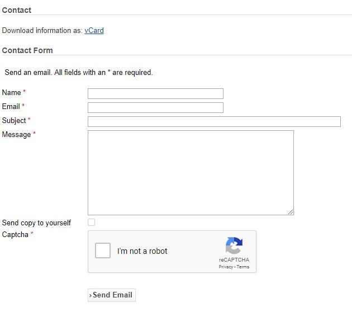The height and width of the screenshot is (312, 352).
Task: Focus the Subject input field
Action: (214, 121)
